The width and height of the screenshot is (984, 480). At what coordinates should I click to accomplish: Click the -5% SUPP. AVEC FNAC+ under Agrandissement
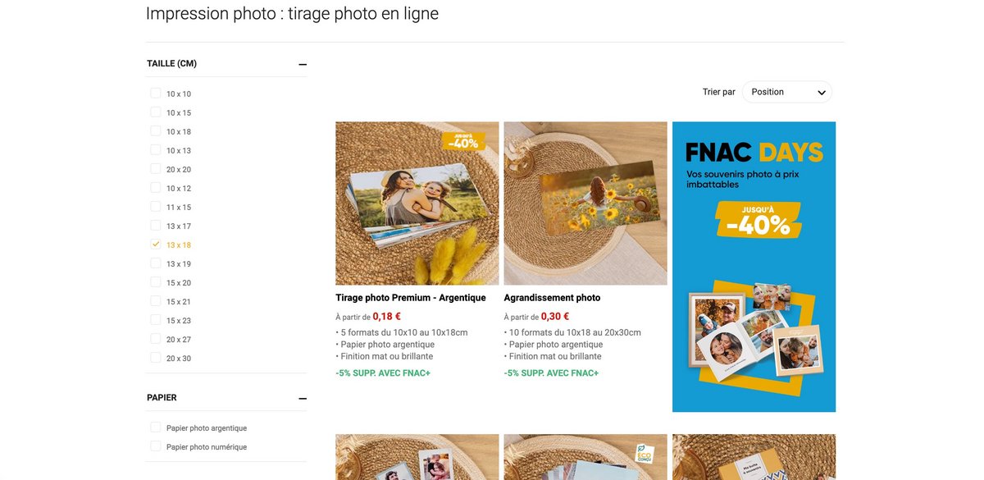(551, 373)
